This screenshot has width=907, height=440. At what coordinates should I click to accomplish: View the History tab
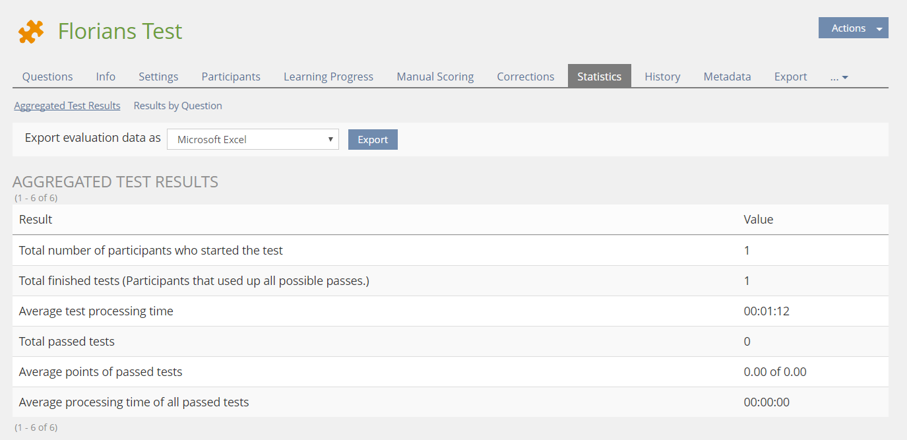tap(662, 77)
